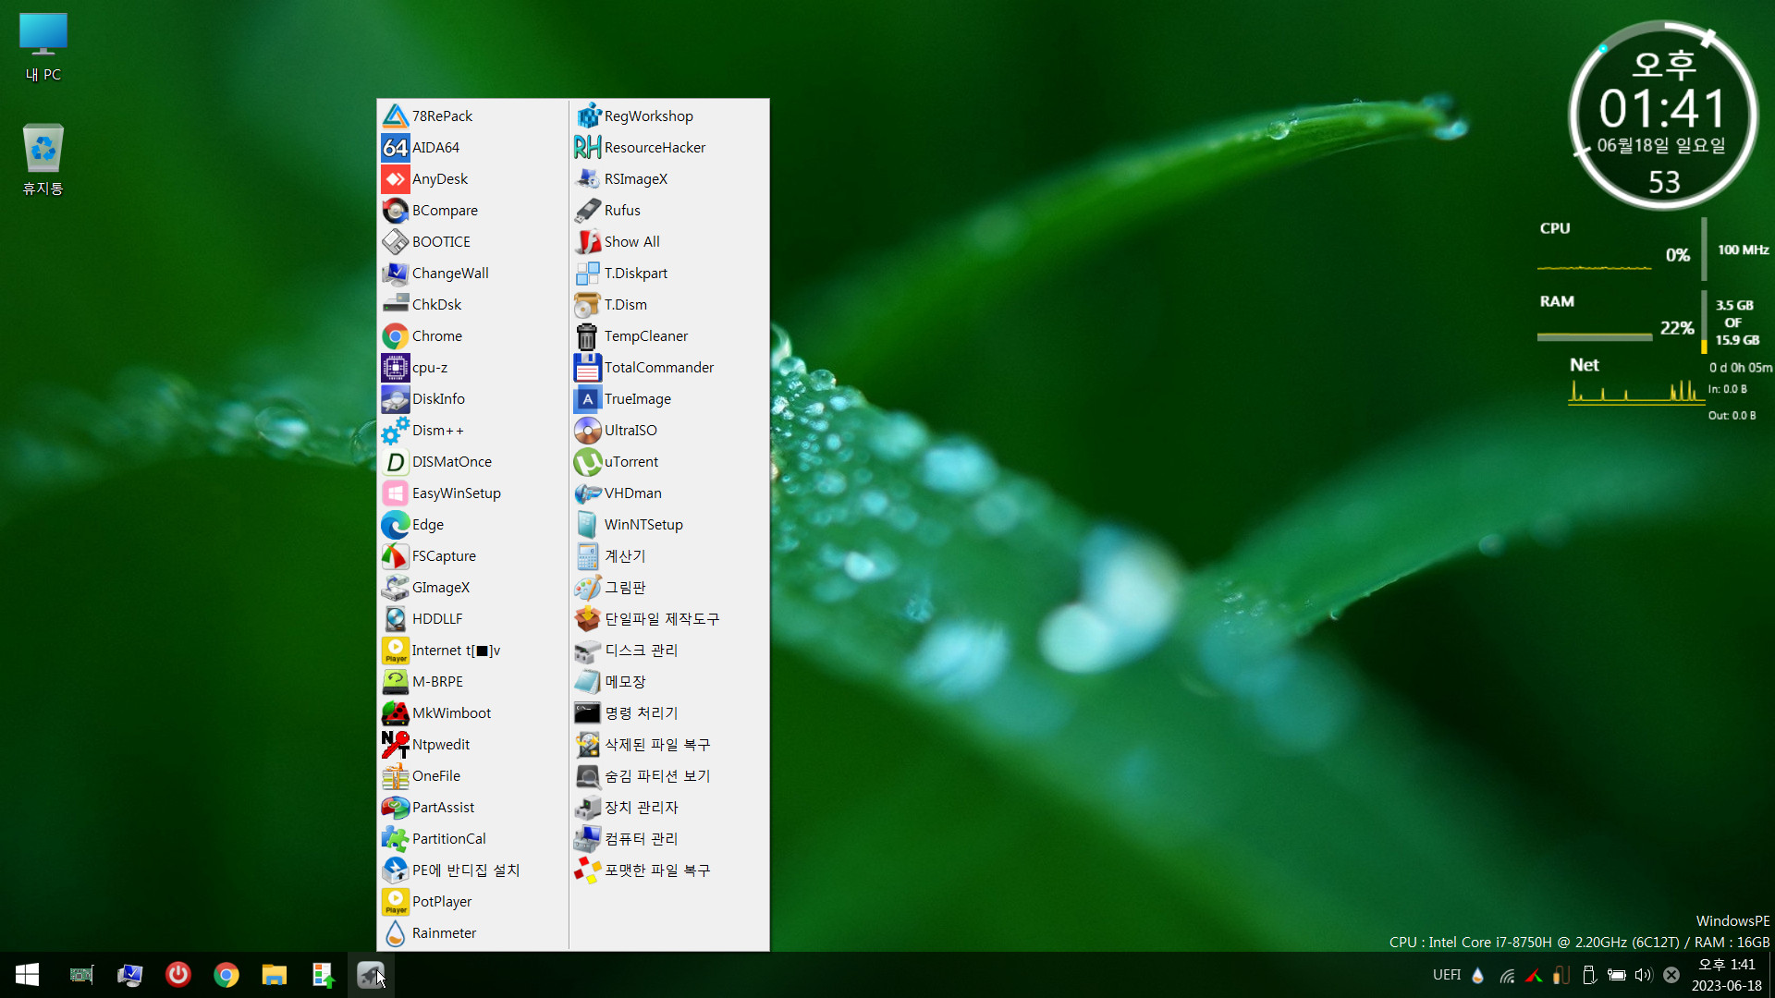Launch Dism++ via its gear icon
Screen dimensions: 1775x998
[x=395, y=431]
